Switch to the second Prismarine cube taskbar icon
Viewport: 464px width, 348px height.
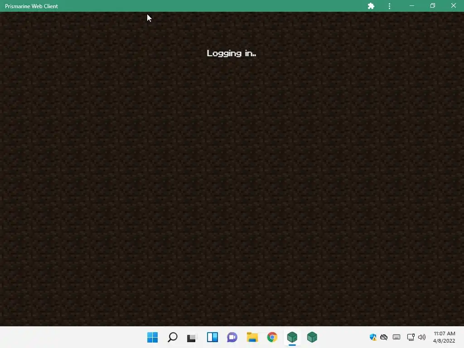pos(312,337)
